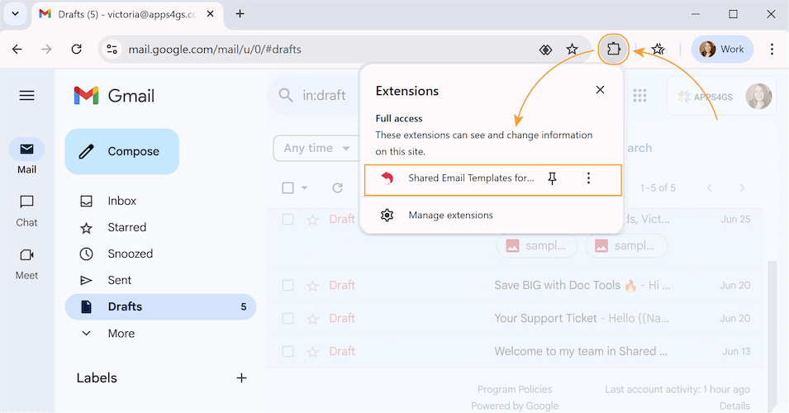The height and width of the screenshot is (413, 789).
Task: Open the Chrome three-dot menu
Action: 772,50
